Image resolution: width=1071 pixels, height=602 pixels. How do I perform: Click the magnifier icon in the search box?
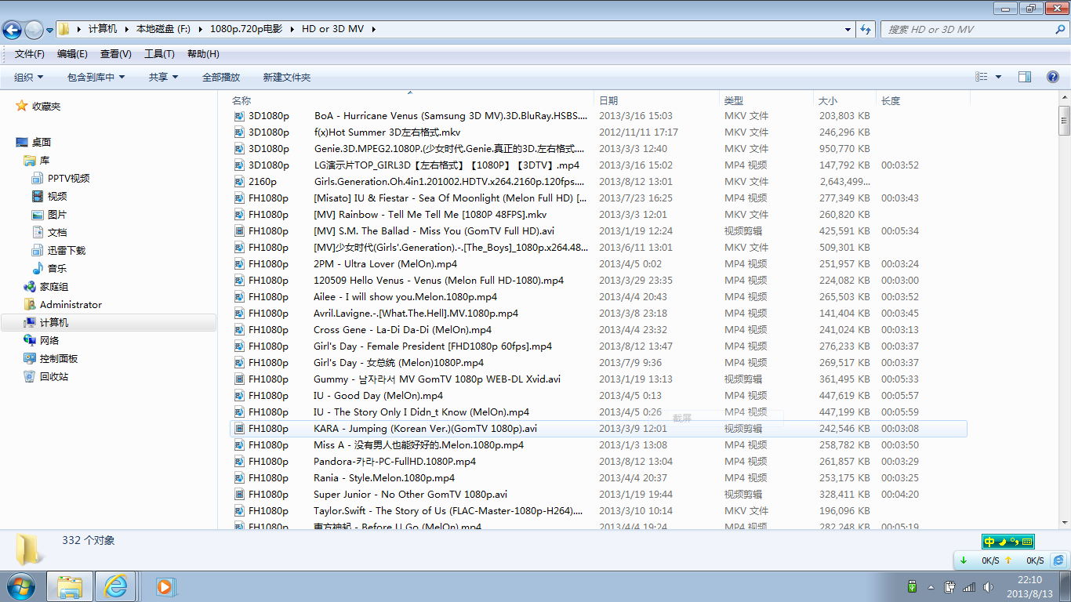click(1060, 29)
